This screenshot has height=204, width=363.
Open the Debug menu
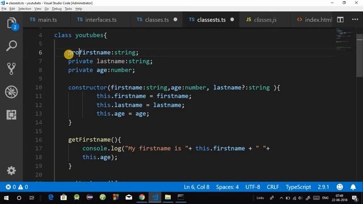click(x=57, y=9)
